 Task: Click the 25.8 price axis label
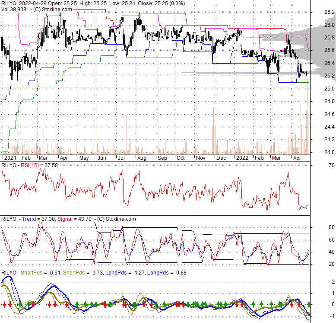tap(330, 38)
